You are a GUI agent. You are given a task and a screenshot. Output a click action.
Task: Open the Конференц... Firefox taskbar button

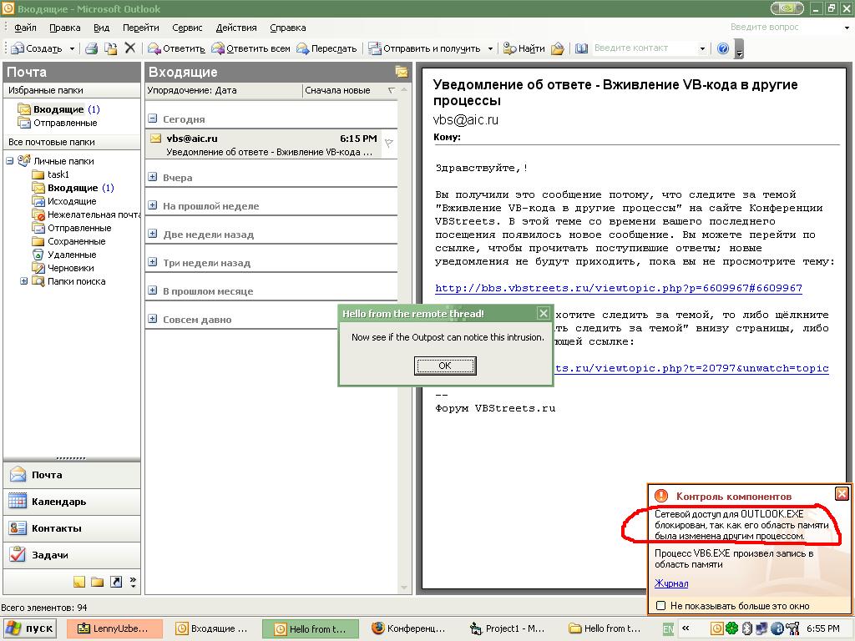410,628
